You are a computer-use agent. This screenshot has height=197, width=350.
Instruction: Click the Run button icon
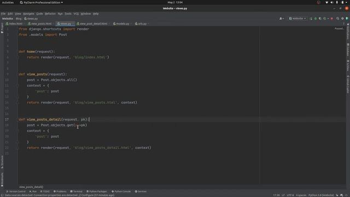(311, 19)
